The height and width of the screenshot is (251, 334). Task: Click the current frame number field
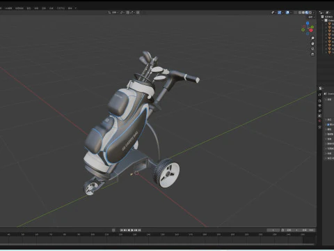click(273, 230)
